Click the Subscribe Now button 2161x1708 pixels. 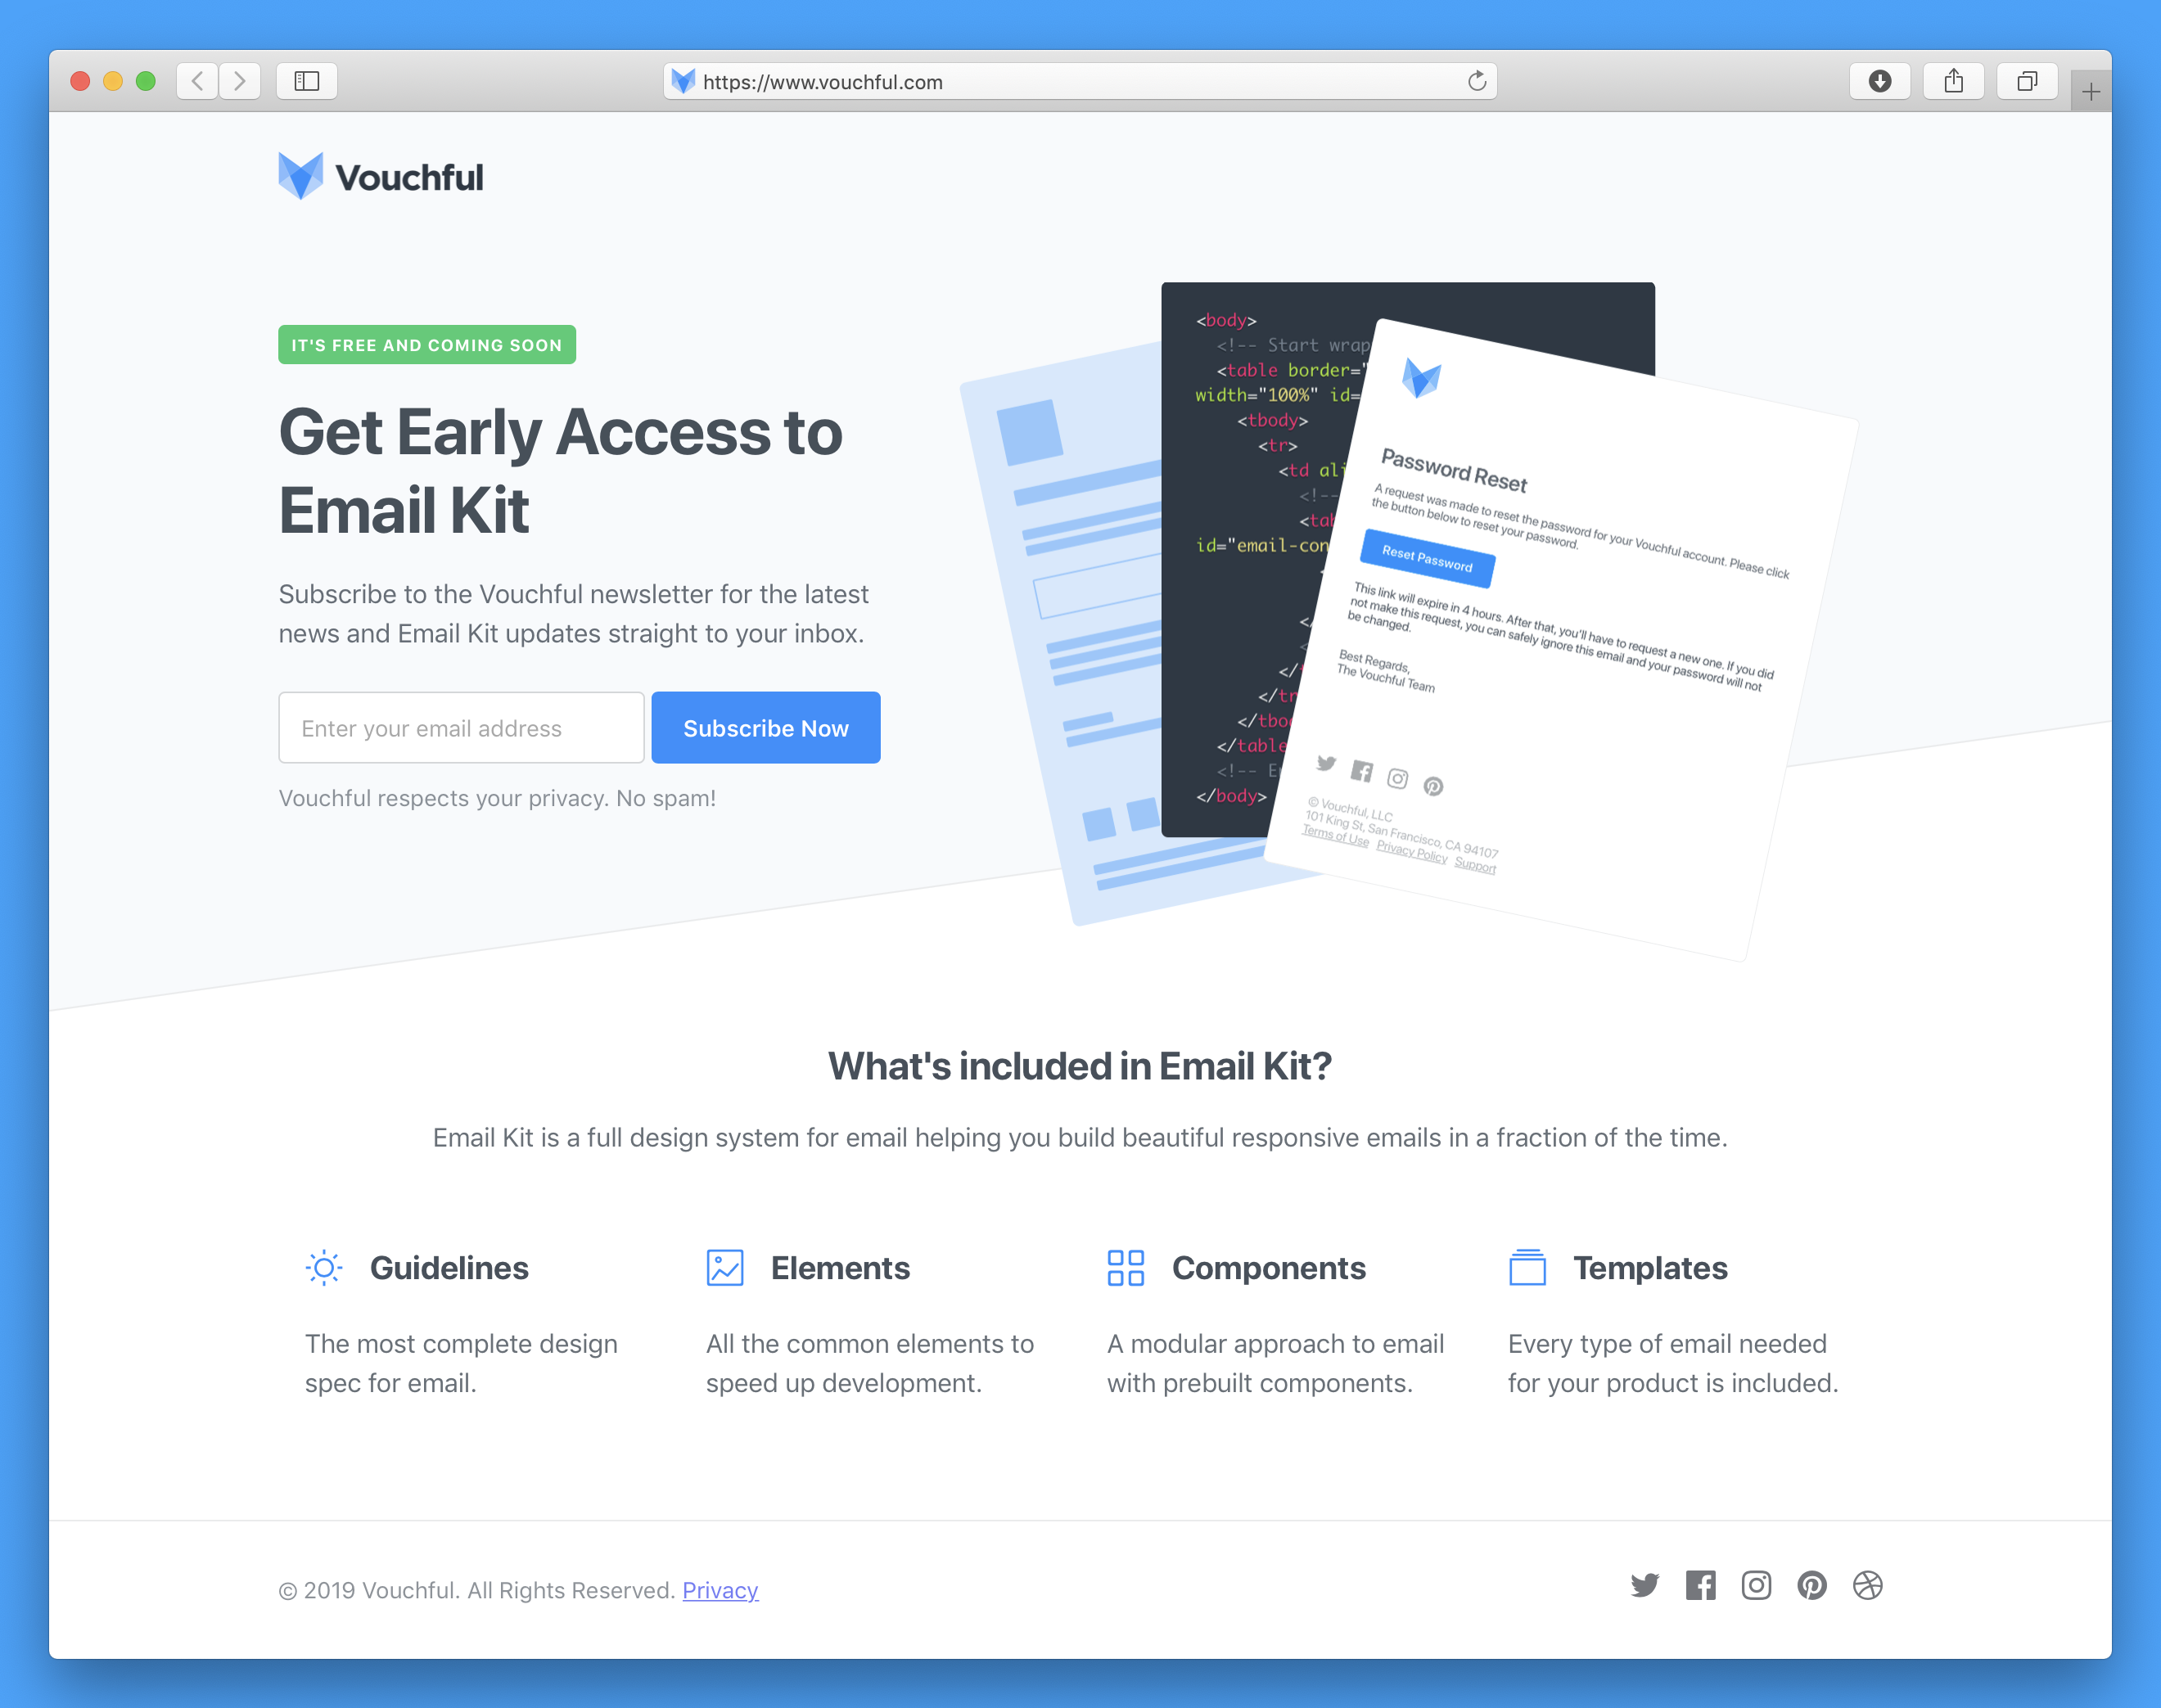click(x=765, y=728)
